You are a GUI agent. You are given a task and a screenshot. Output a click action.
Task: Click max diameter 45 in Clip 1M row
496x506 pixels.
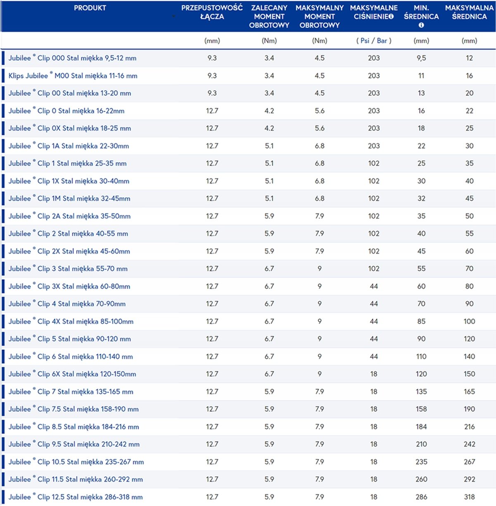(470, 198)
